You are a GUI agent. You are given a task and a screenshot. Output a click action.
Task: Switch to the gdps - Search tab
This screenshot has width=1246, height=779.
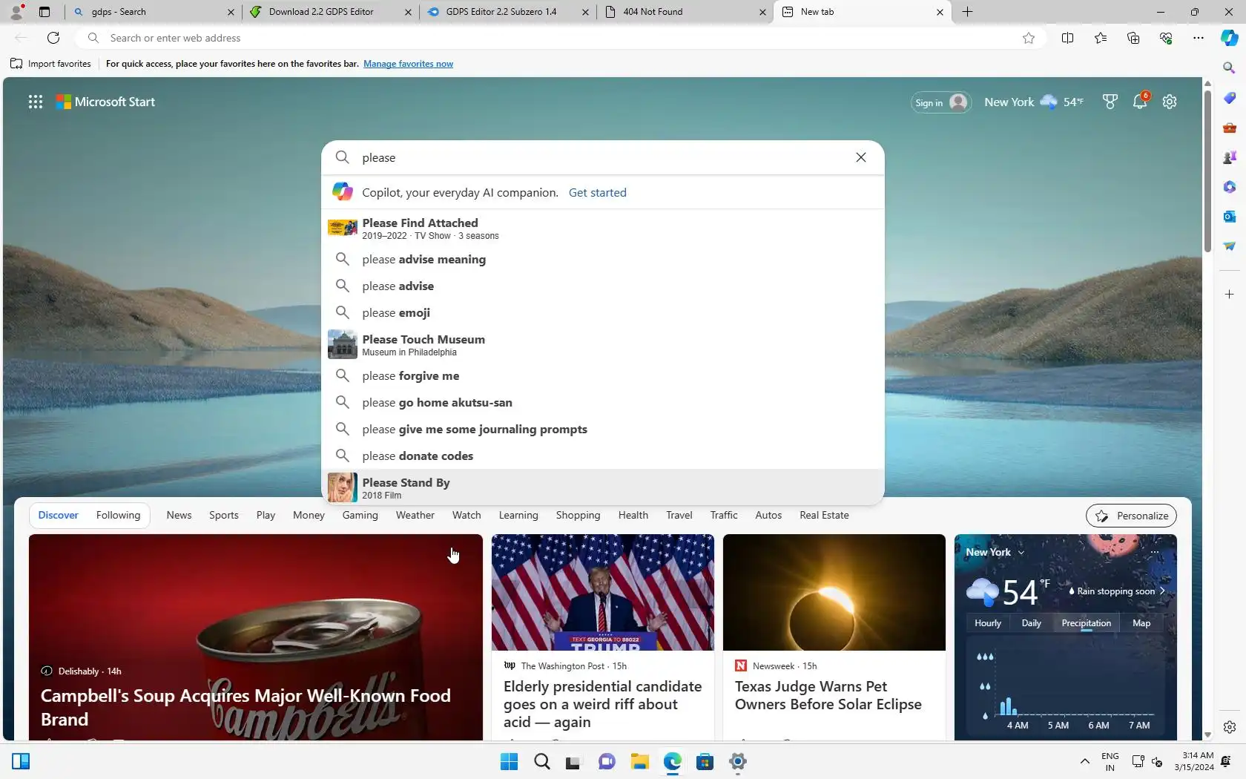154,12
